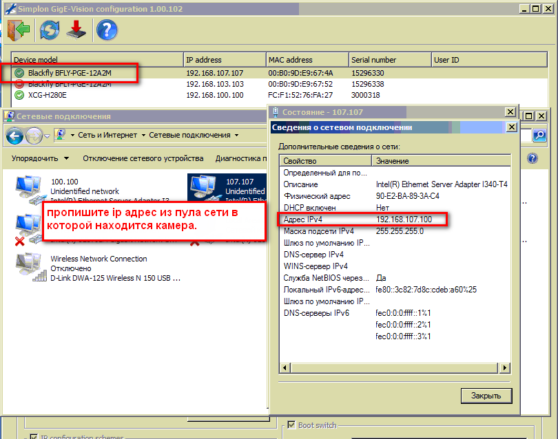Click the green status icon for XCG-H280E
Image resolution: width=558 pixels, height=439 pixels.
point(19,95)
